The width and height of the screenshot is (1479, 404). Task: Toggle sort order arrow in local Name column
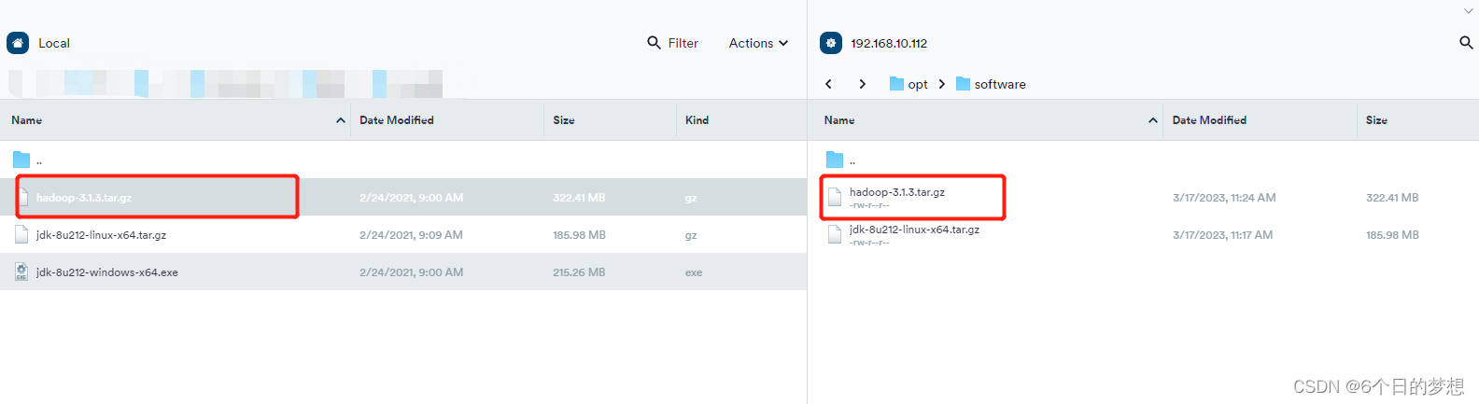pyautogui.click(x=340, y=120)
